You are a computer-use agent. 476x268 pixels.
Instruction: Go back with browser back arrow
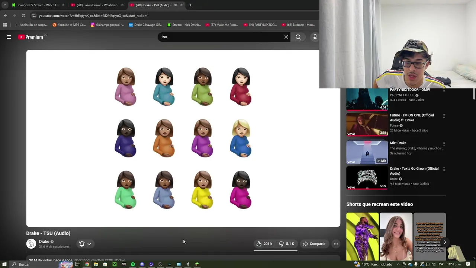tap(5, 16)
